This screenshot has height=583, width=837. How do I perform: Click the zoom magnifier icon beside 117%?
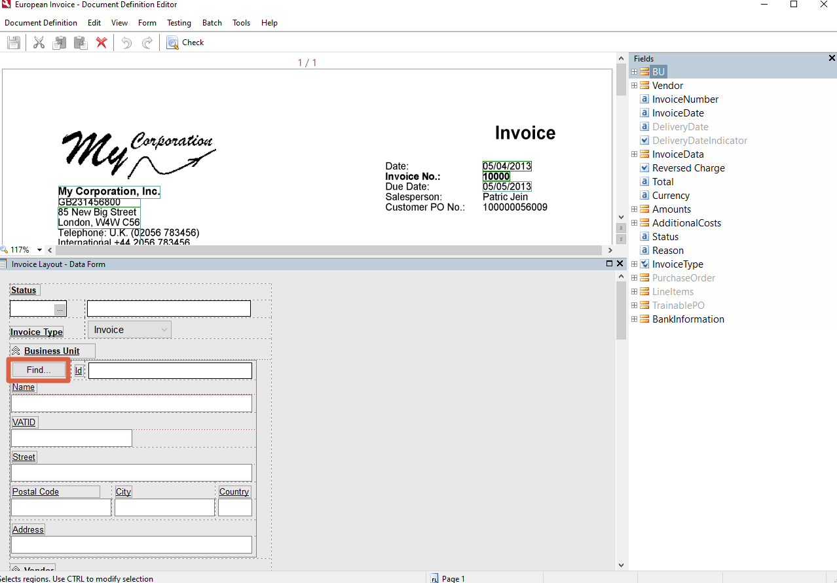[4, 250]
